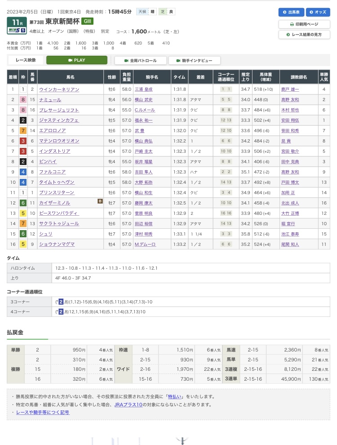Open trainer 笹田 和秀
337x445 pixels.
pyautogui.click(x=290, y=130)
